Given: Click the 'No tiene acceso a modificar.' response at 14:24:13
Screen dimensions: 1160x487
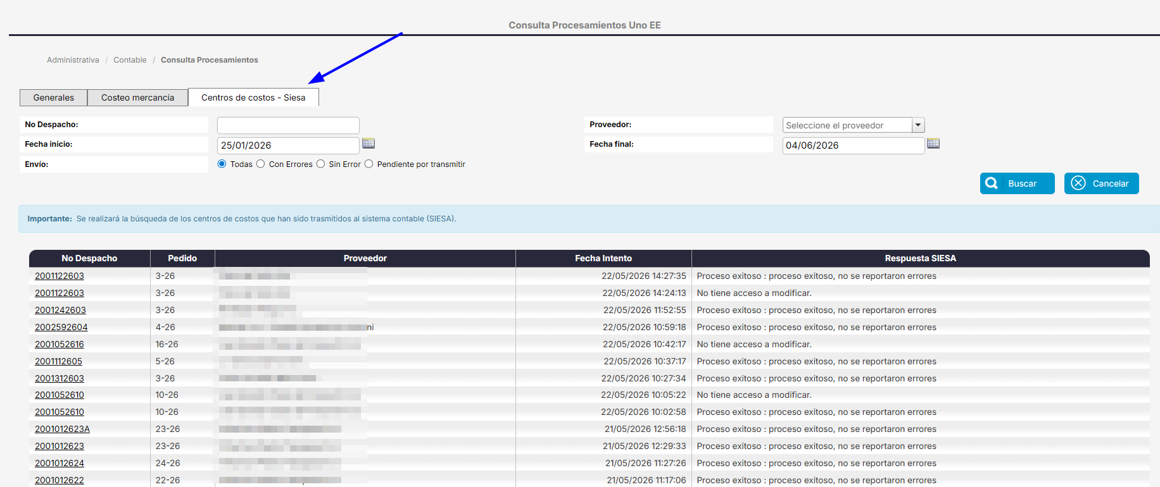Looking at the screenshot, I should pyautogui.click(x=754, y=293).
